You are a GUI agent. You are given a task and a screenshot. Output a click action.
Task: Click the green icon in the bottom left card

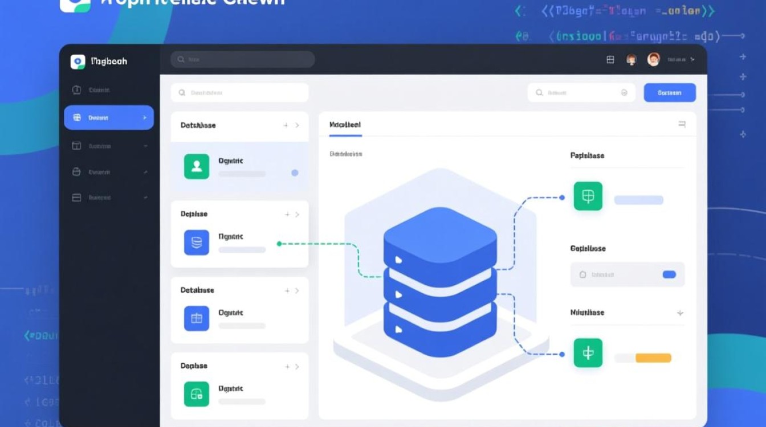point(197,394)
